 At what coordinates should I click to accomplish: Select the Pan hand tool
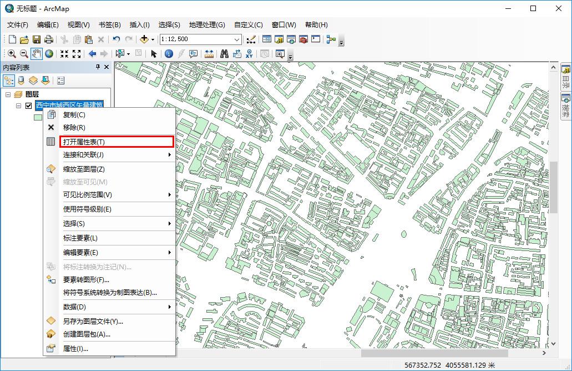pos(36,54)
